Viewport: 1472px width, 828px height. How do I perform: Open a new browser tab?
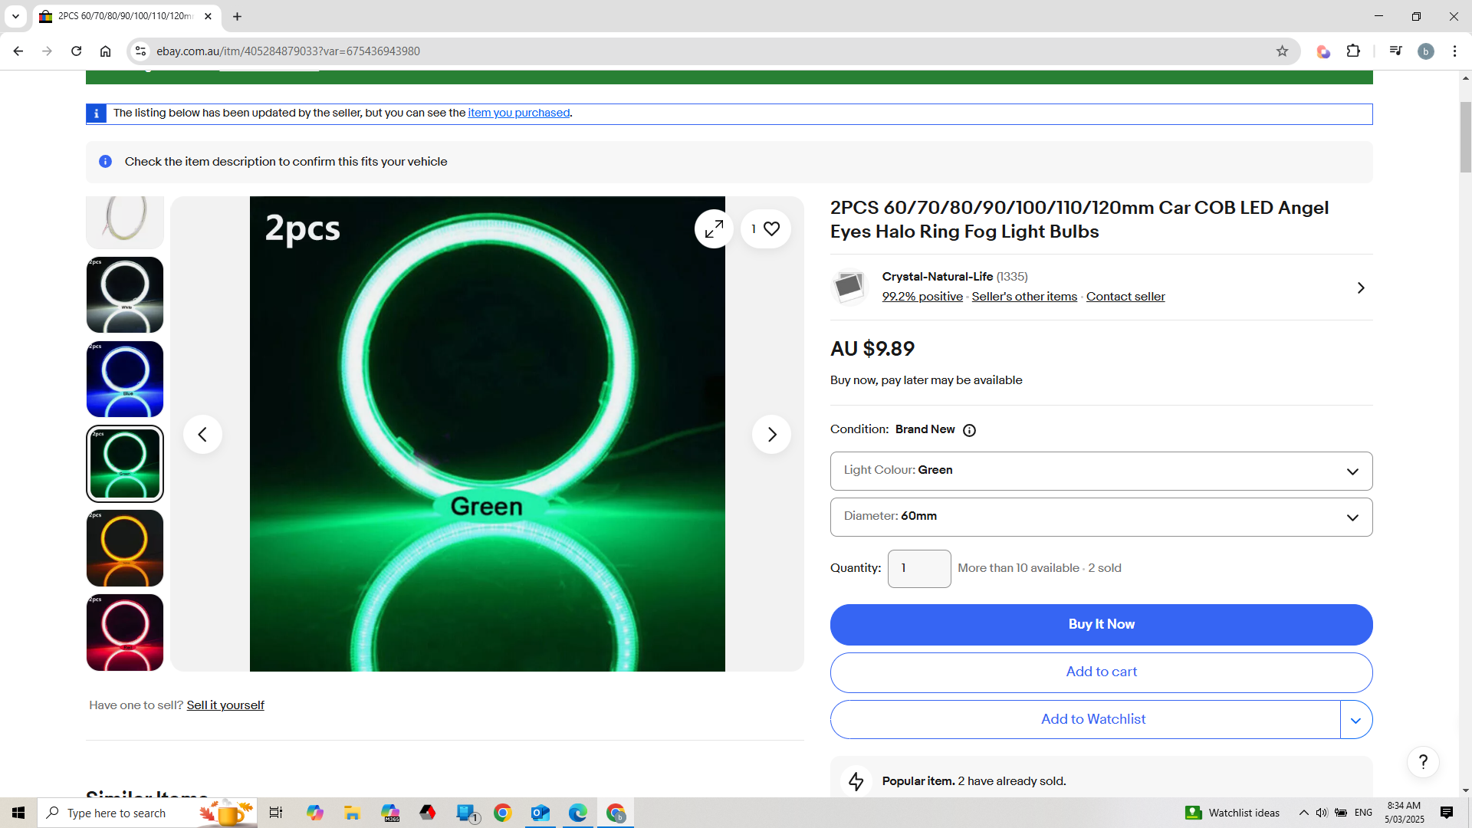coord(237,16)
